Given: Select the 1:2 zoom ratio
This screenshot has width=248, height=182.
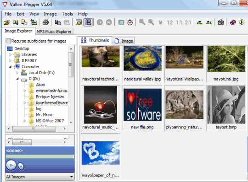Looking at the screenshot, I should coord(170,22).
